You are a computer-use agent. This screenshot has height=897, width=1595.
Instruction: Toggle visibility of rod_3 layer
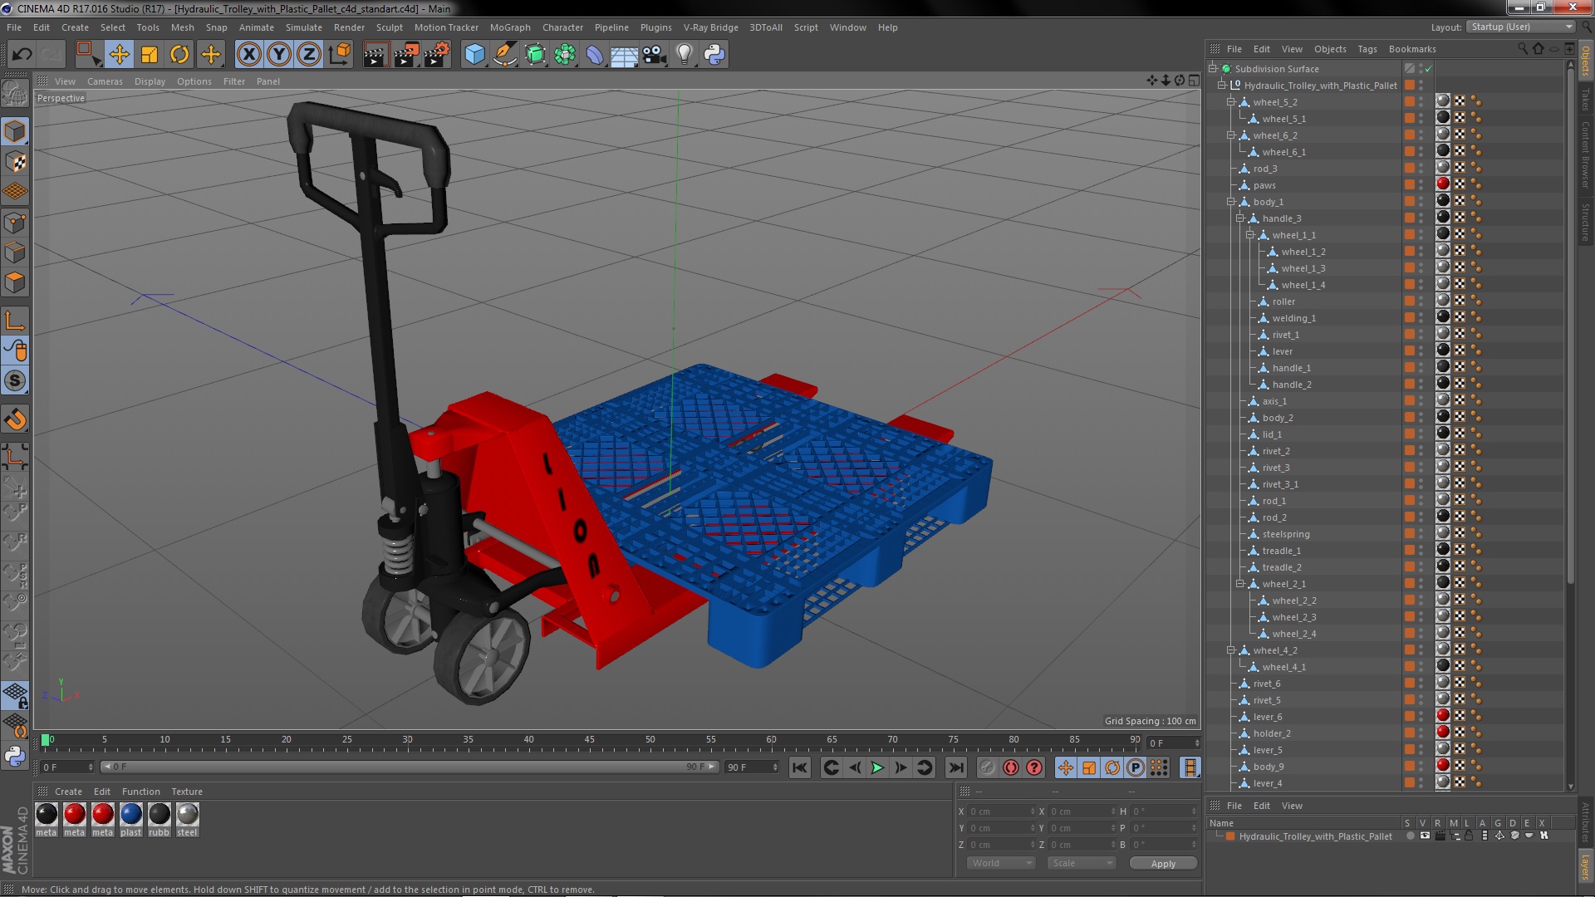click(x=1424, y=168)
